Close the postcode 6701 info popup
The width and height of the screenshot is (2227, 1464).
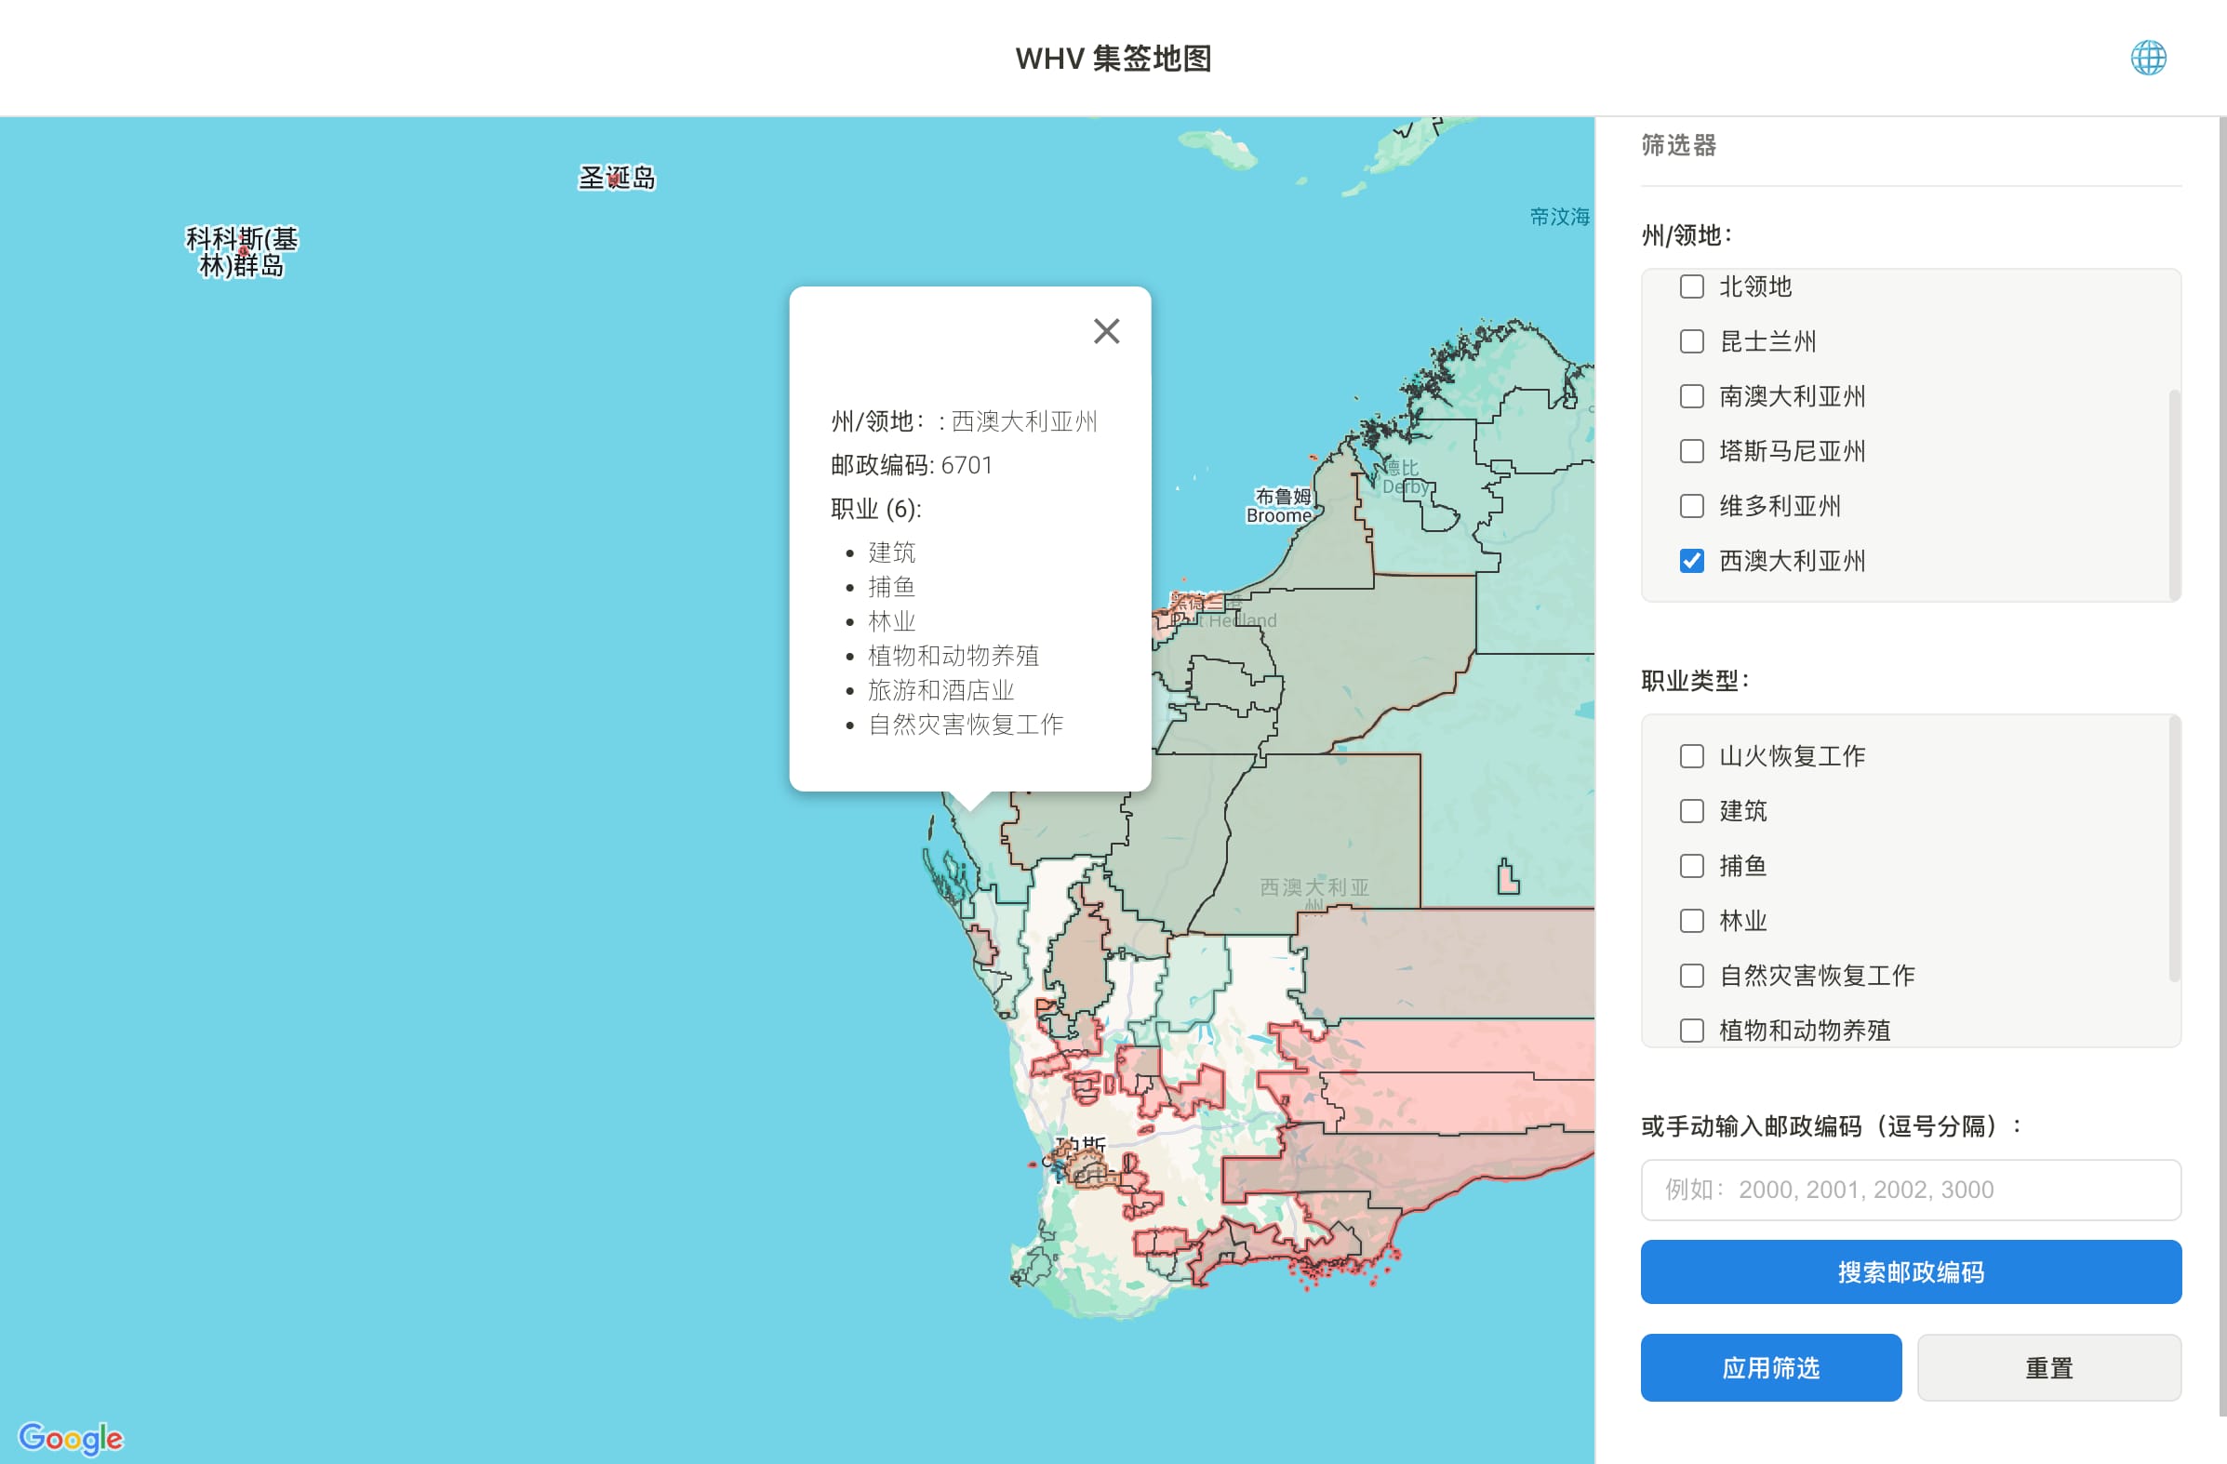tap(1106, 331)
